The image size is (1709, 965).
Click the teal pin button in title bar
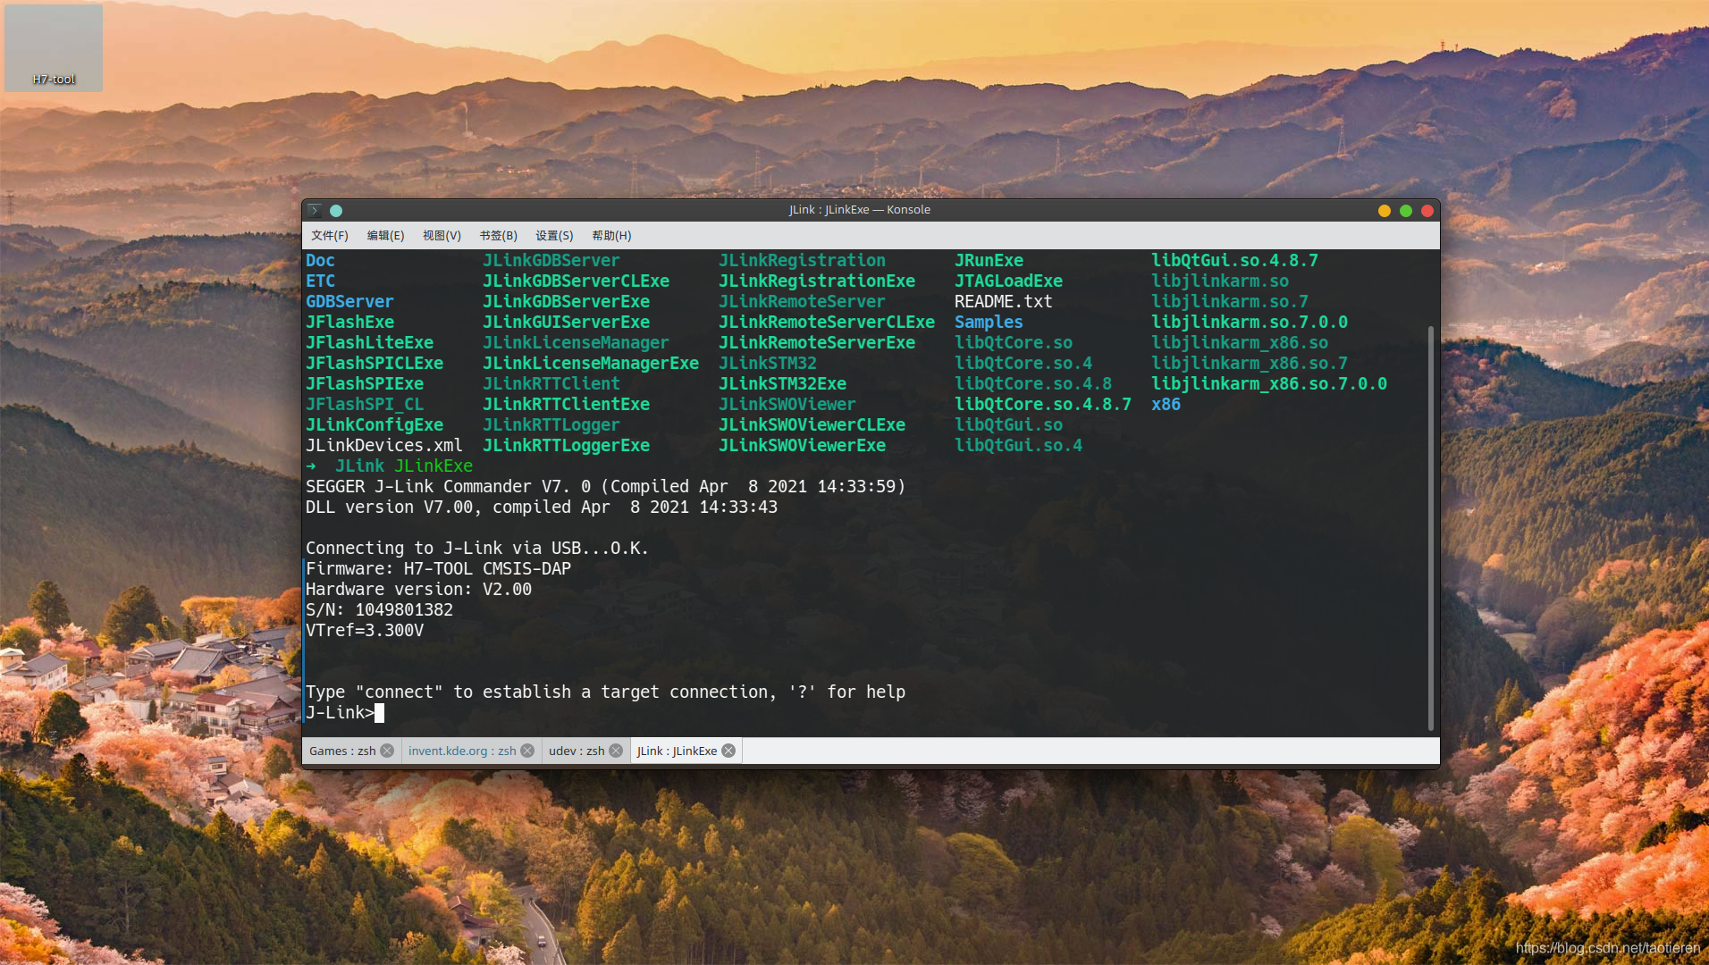coord(336,211)
